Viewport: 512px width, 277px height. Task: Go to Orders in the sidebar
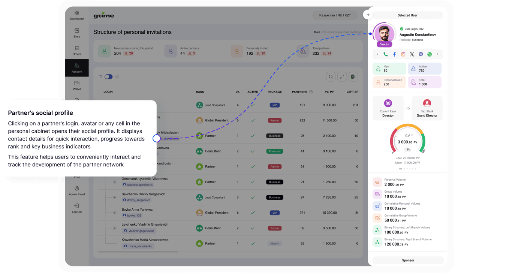pyautogui.click(x=77, y=50)
